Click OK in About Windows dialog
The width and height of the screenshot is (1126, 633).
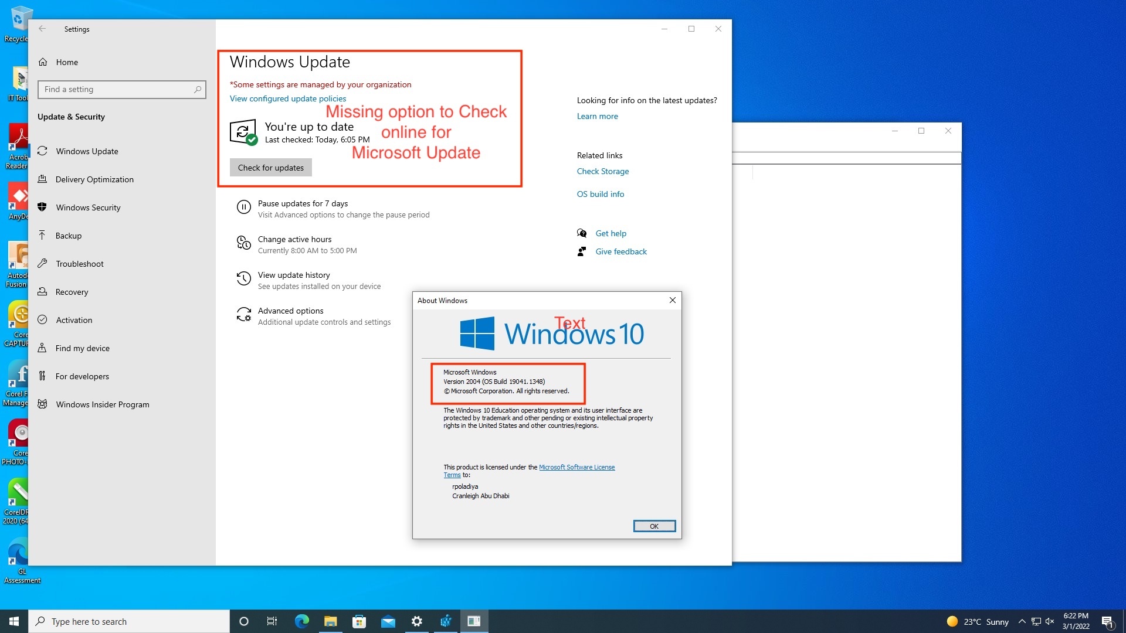[x=654, y=526]
